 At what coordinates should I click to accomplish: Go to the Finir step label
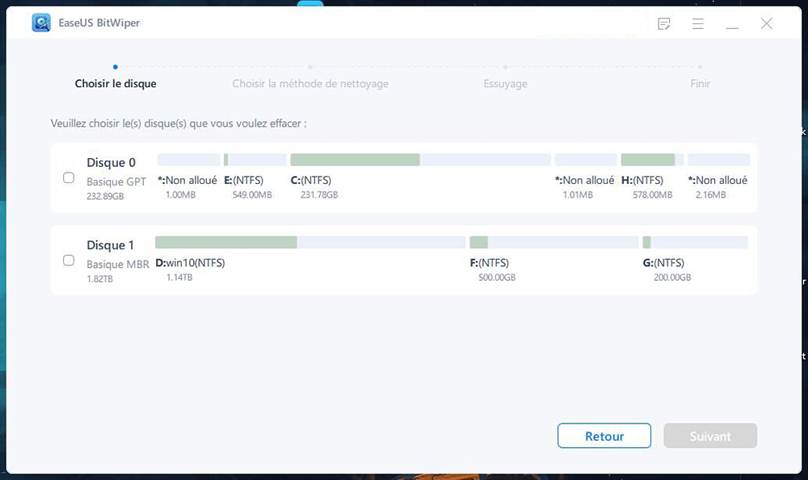tap(700, 84)
